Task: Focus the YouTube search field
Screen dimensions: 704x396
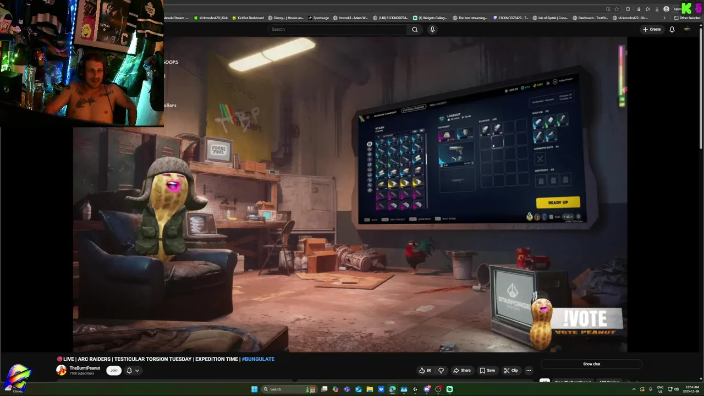Action: tap(338, 29)
